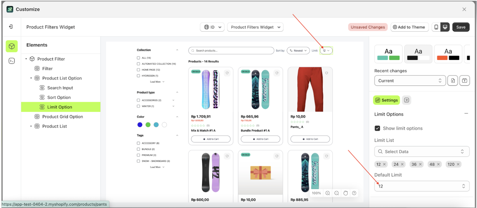Open the Default Limit dropdown
This screenshot has width=477, height=208.
click(x=421, y=186)
